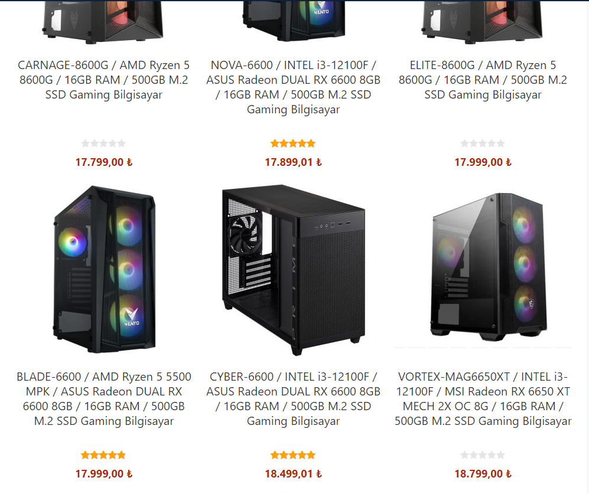Open the CYBER-6600 black case image
The height and width of the screenshot is (494, 589).
coord(294,270)
